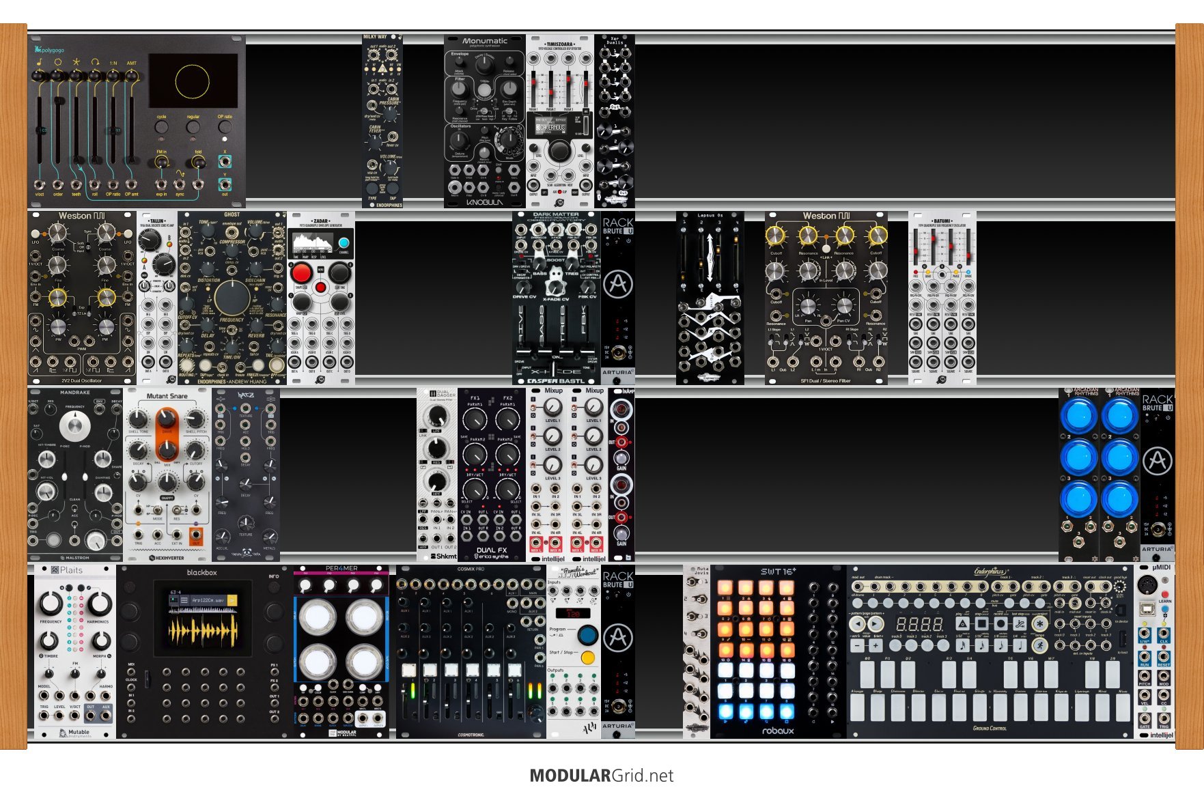Click the Zadar cyan channel button
Screen dimensions: 1204x790
(344, 243)
